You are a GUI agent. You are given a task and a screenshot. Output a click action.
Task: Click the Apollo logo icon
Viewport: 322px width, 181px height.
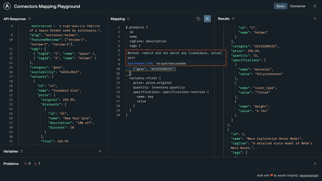[7, 6]
